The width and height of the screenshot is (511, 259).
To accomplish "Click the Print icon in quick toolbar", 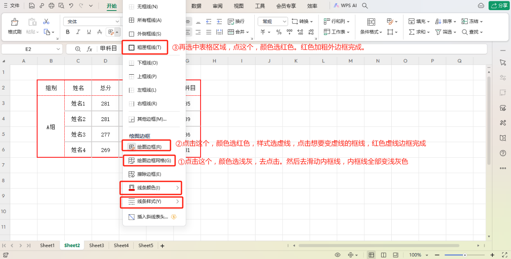I will pyautogui.click(x=52, y=6).
